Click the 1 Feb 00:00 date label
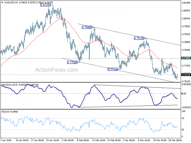The image size is (191, 143). (67, 140)
